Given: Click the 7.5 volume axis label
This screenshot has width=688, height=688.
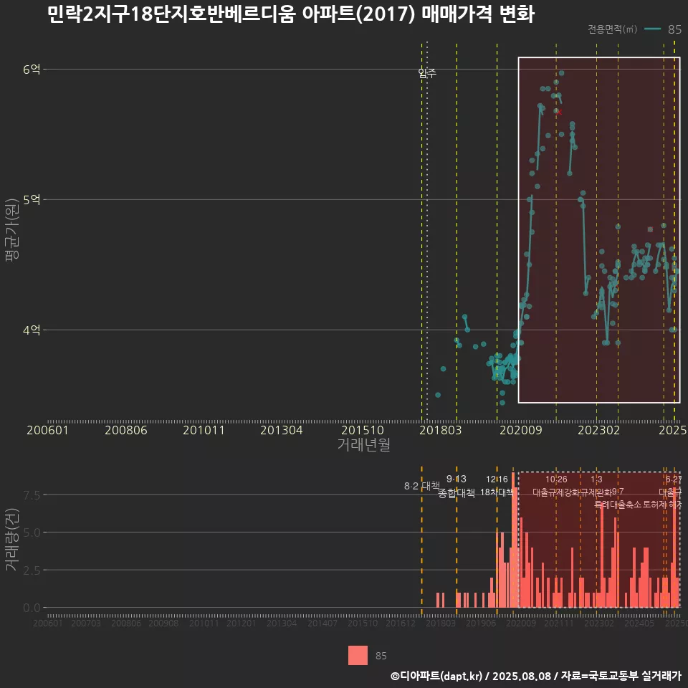Looking at the screenshot, I should click(32, 495).
